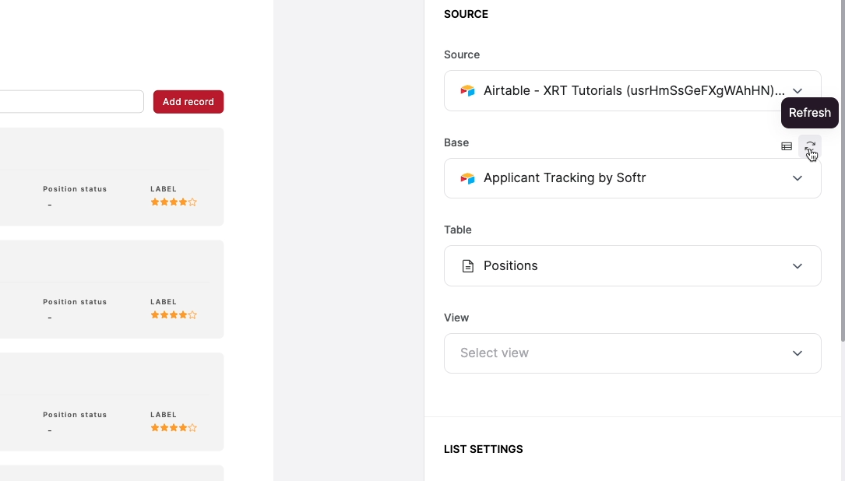
Task: Select the second record card
Action: pos(111,290)
